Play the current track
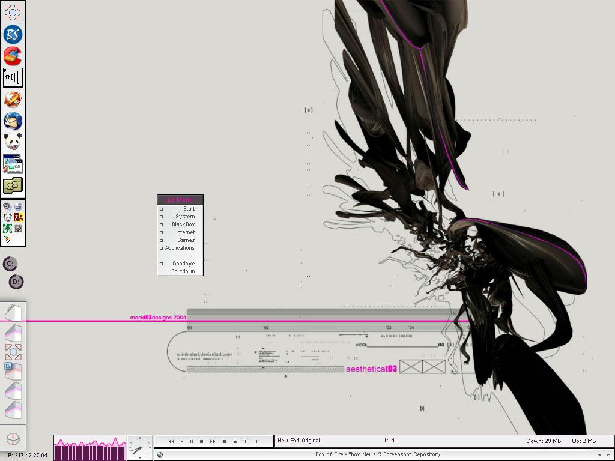 pyautogui.click(x=181, y=441)
